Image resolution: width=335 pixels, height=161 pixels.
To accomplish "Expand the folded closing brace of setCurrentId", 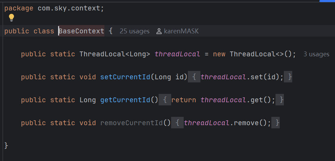I will (x=288, y=77).
